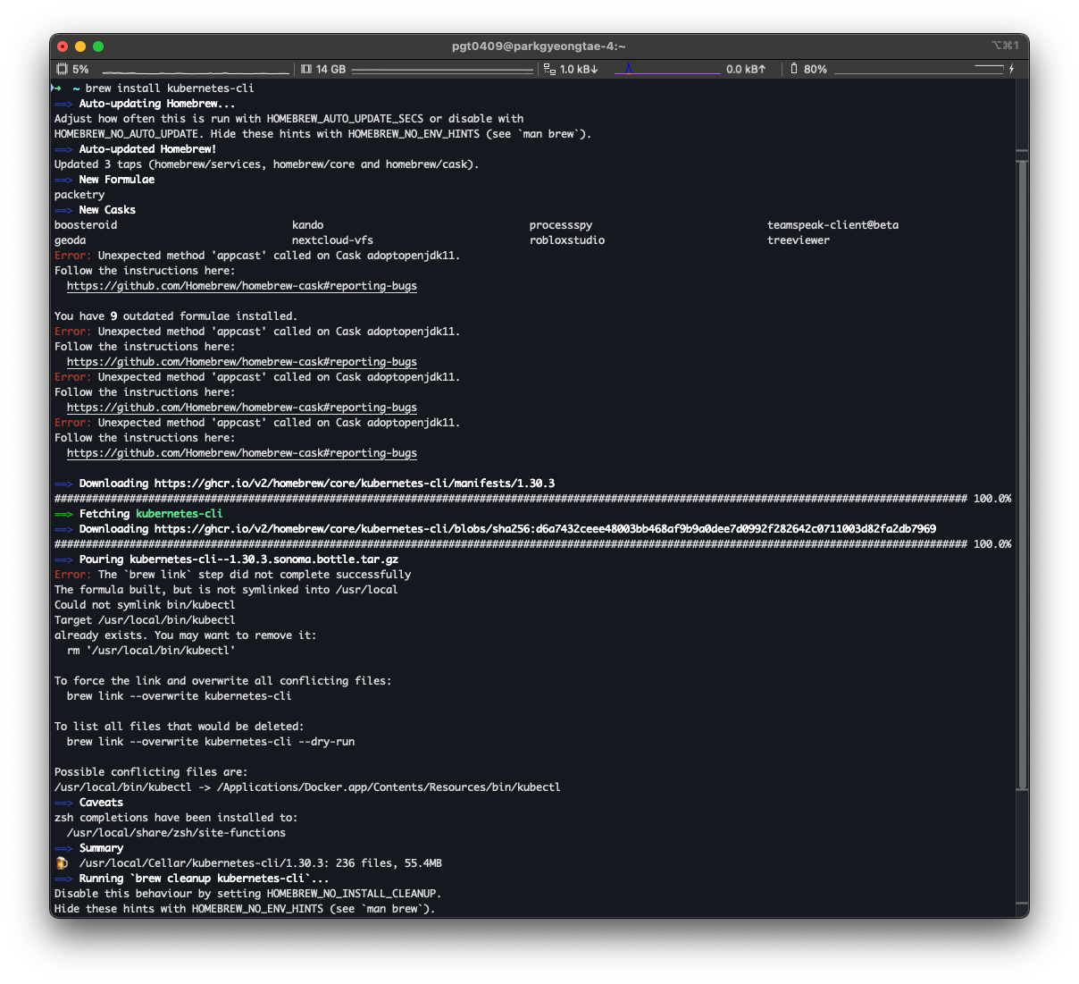The image size is (1079, 984).
Task: Click 'brew link --overwrite kubernetes-cli --dry-run' line
Action: pos(211,742)
